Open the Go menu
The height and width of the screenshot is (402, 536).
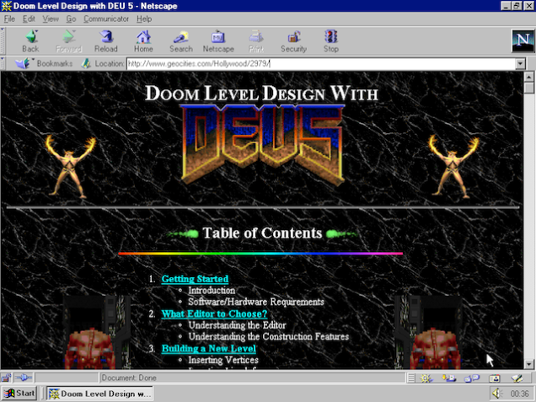click(71, 19)
